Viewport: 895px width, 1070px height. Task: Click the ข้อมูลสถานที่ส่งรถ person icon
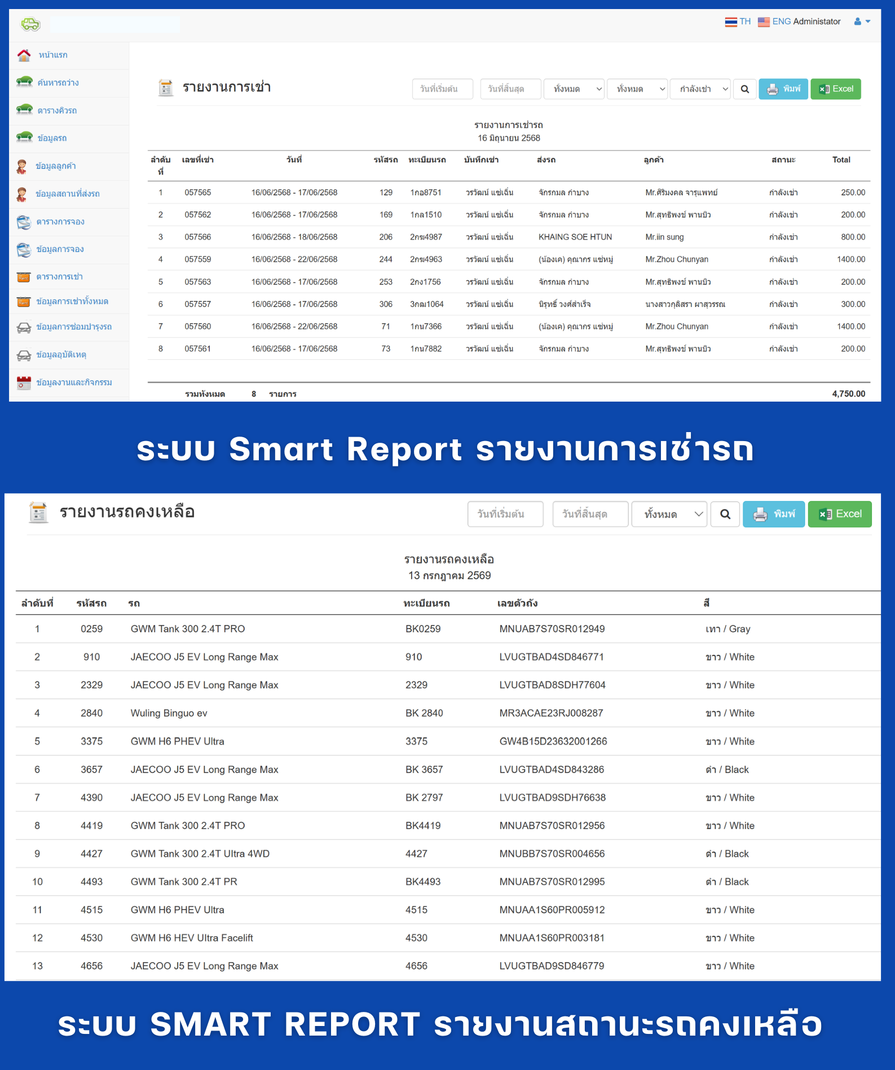point(22,193)
